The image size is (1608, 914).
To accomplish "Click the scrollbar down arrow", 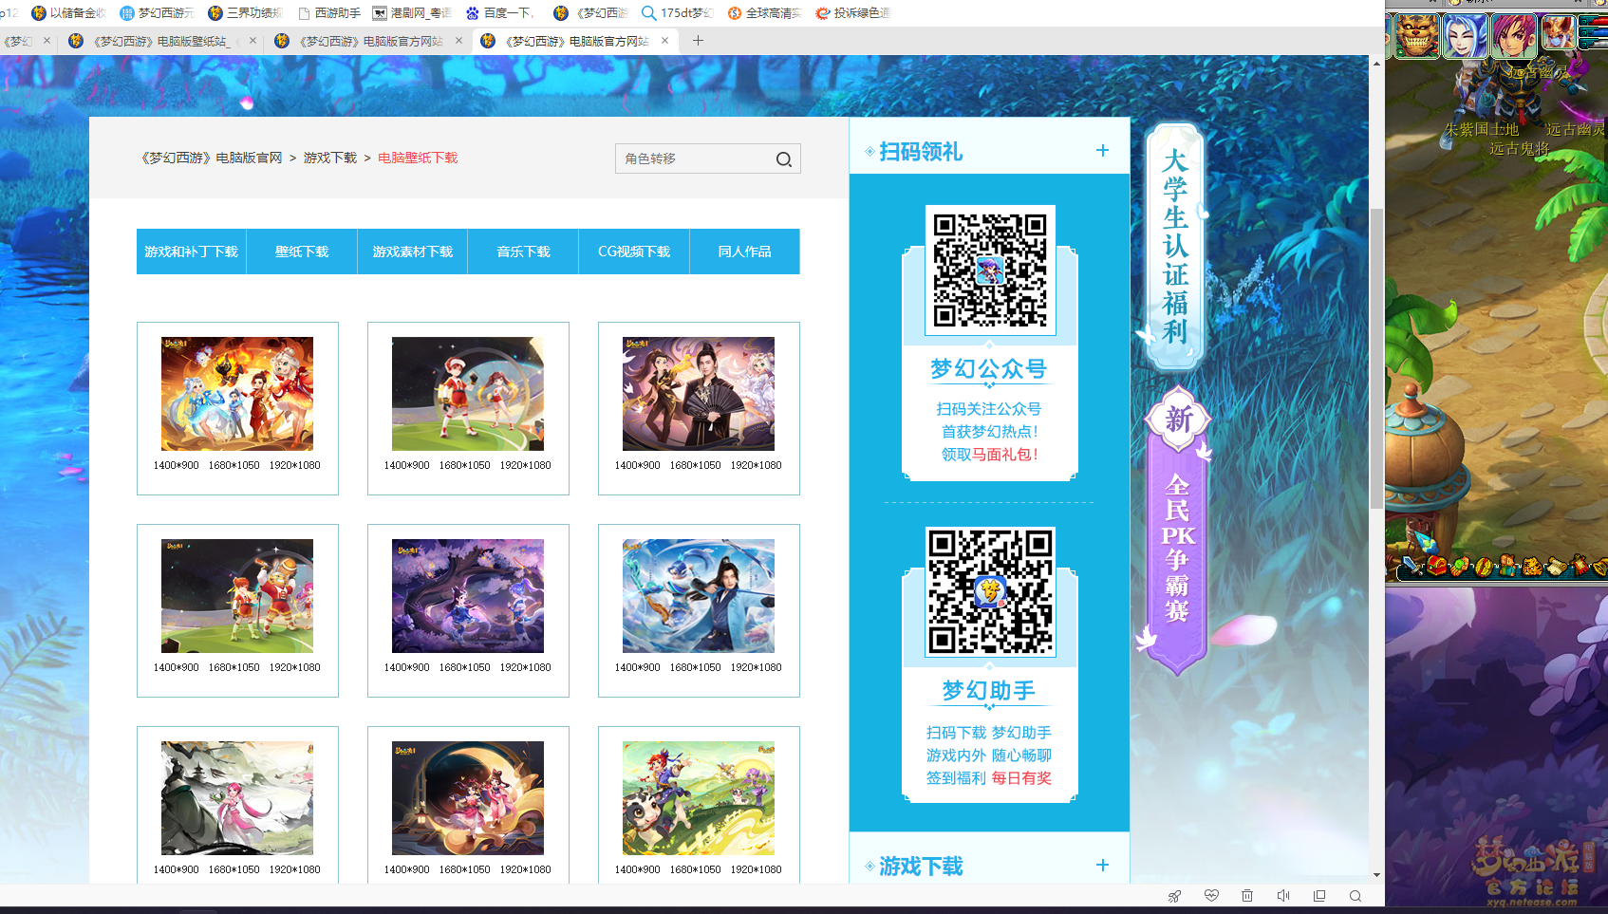I will [1376, 875].
